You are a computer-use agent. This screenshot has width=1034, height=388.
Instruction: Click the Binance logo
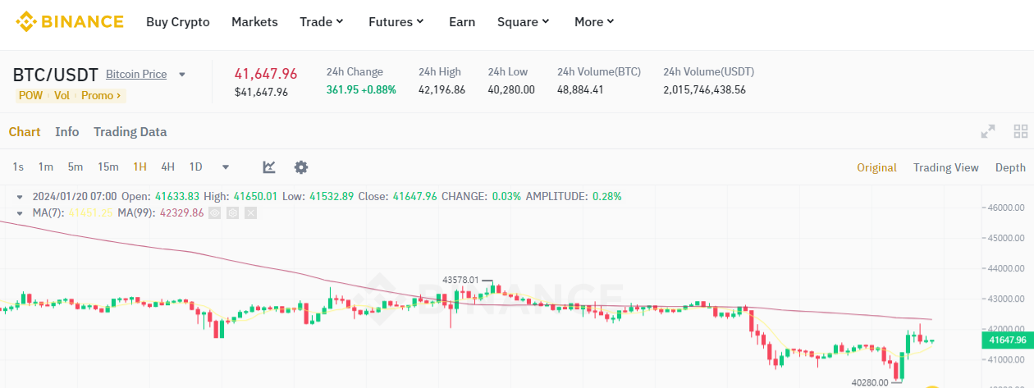click(70, 21)
